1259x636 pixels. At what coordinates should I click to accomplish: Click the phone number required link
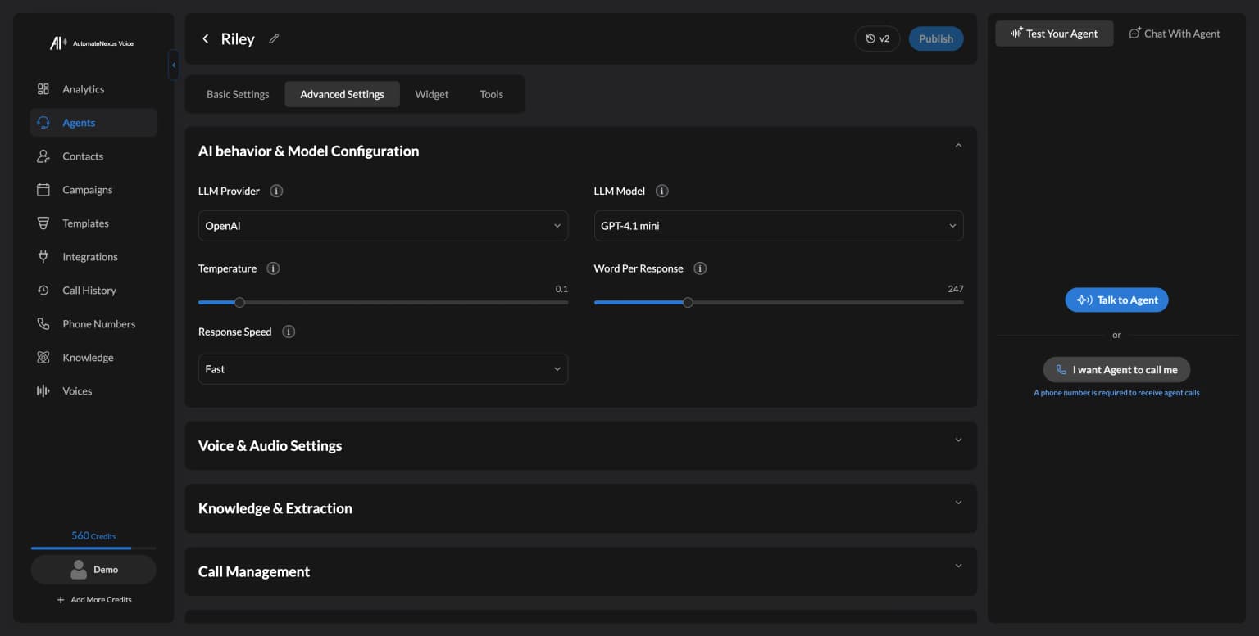(x=1116, y=393)
